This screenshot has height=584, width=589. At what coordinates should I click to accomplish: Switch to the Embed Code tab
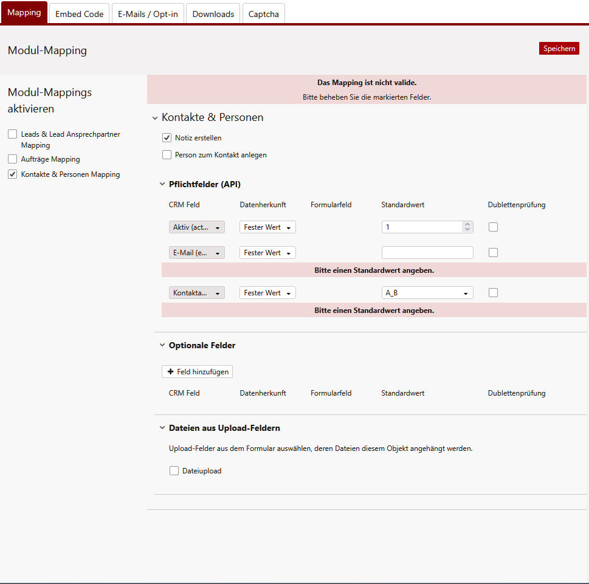[80, 14]
